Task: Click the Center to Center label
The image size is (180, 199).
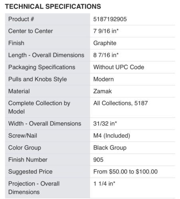Action: [31, 31]
